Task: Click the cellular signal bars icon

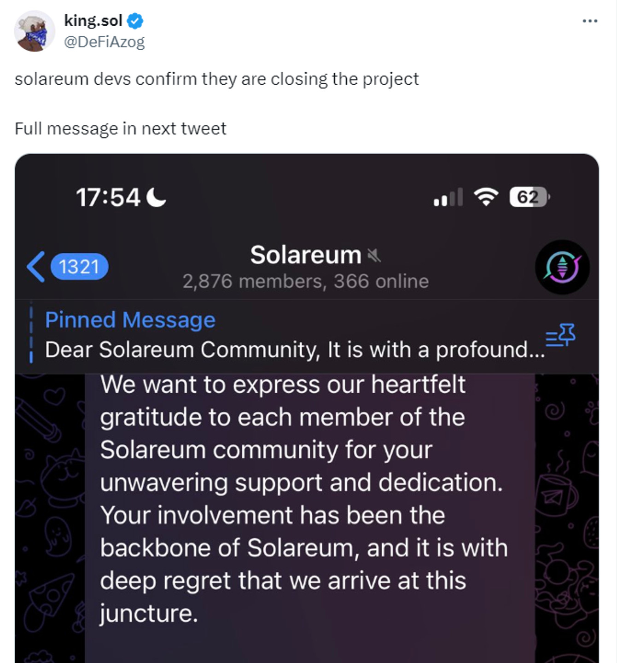Action: coord(448,198)
